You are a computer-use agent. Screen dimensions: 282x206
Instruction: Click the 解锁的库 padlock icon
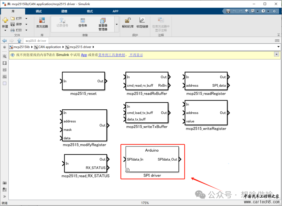[x=128, y=20]
